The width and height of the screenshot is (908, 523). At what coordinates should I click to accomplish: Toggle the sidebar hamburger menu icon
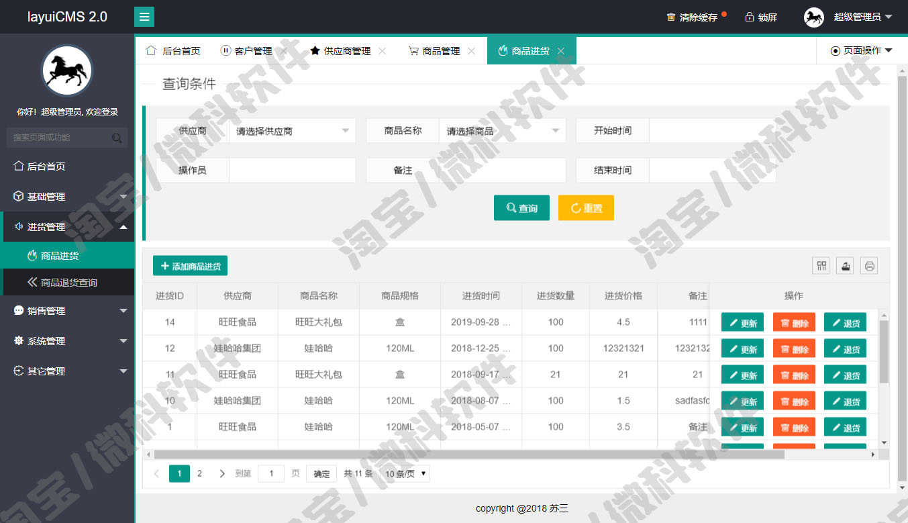pos(144,17)
